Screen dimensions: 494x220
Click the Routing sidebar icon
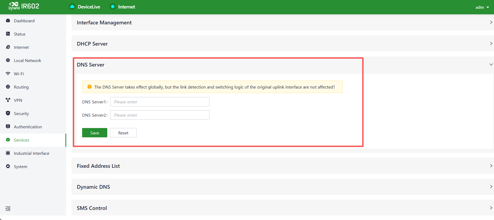point(8,87)
